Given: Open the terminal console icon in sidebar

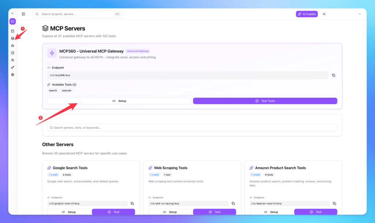Looking at the screenshot, I should [x=12, y=31].
